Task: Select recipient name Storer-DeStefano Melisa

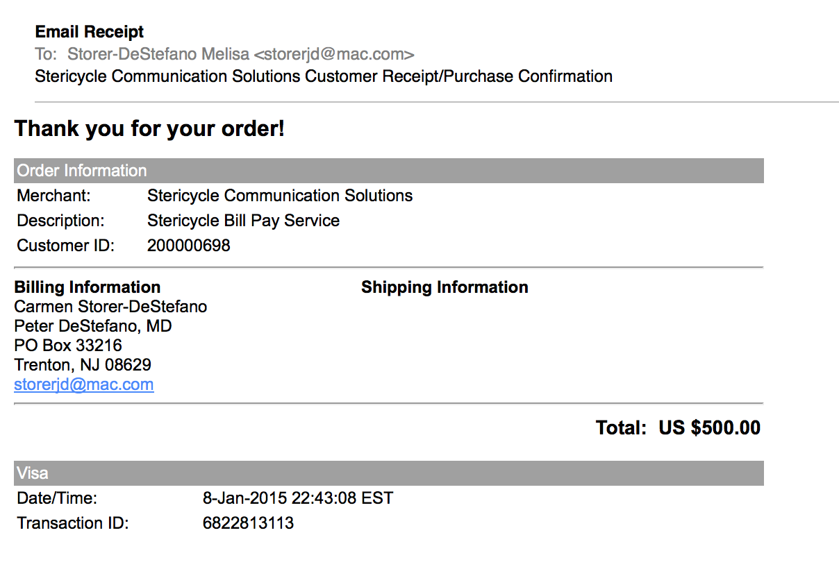Action: pos(158,54)
